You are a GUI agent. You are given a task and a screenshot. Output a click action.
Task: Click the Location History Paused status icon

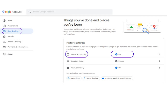116,61
